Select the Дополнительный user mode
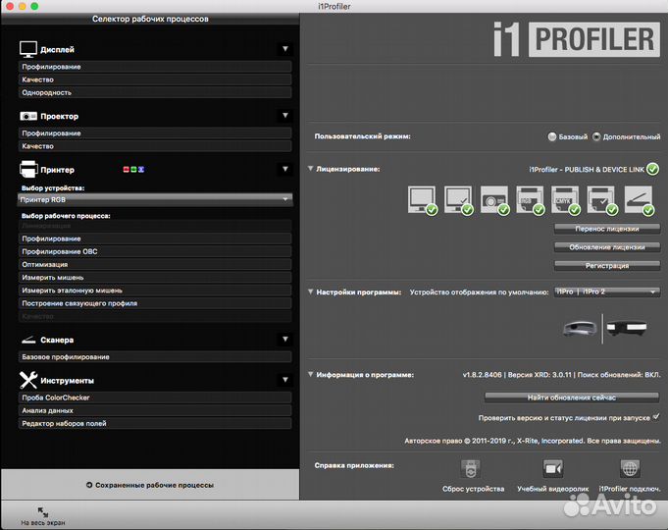668x530 pixels. click(596, 136)
